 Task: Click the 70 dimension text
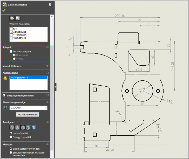pos(96,146)
